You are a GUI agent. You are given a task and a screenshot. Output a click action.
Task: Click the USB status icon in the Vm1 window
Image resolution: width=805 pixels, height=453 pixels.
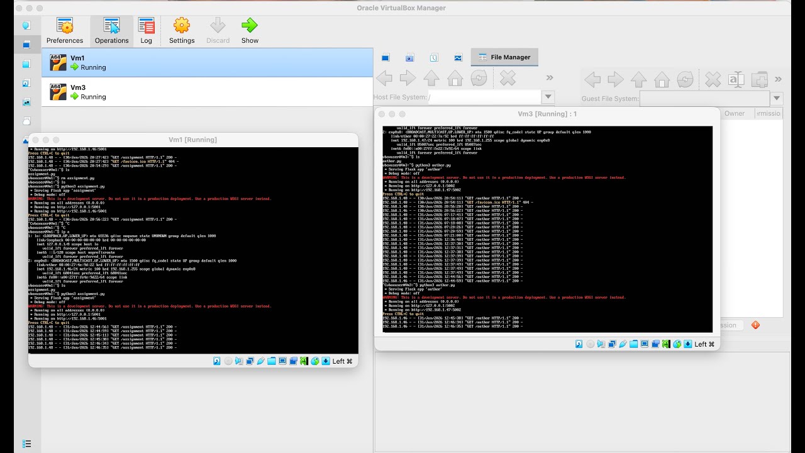[x=260, y=361]
